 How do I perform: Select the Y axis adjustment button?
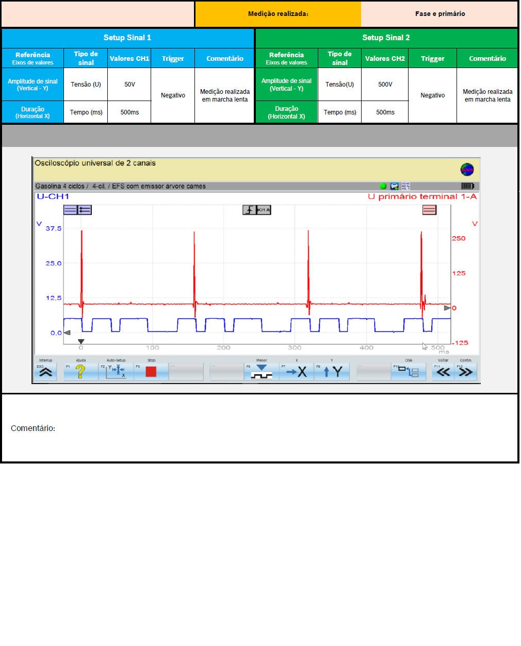(x=332, y=372)
